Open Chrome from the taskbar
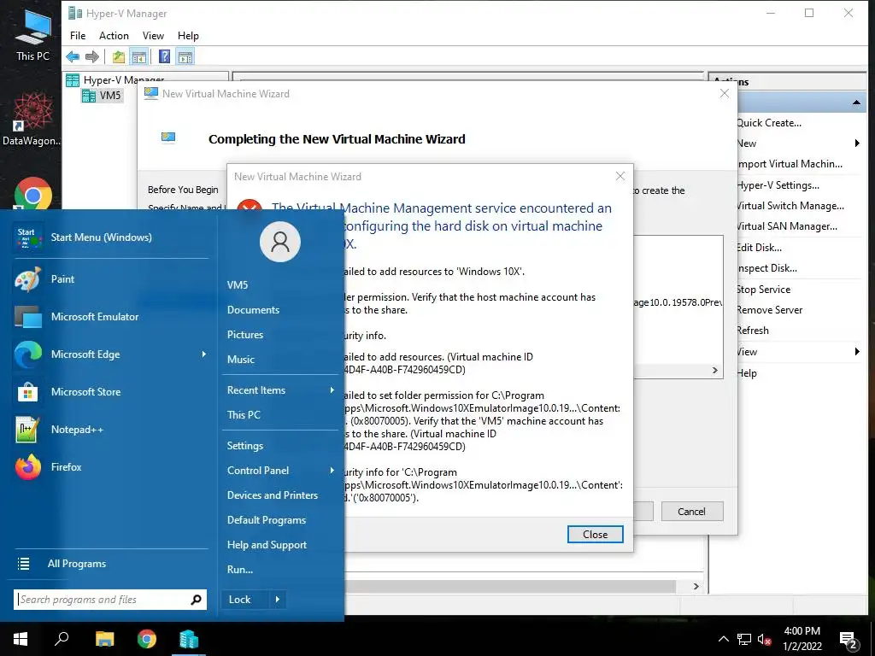Image resolution: width=875 pixels, height=656 pixels. 147,639
